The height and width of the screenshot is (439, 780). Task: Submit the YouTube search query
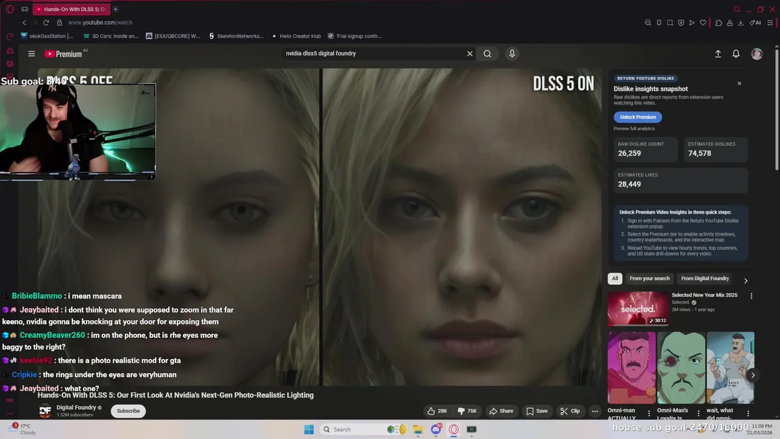487,54
